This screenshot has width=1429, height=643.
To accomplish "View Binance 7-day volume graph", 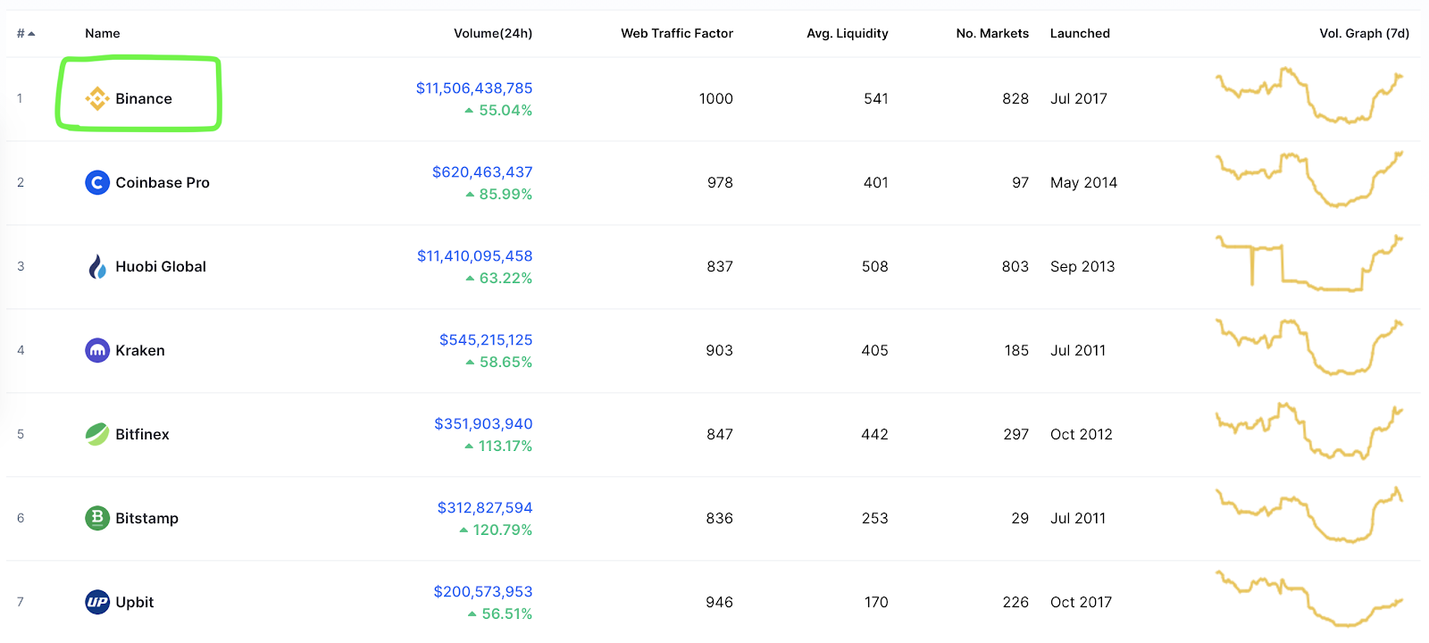I will click(1308, 95).
